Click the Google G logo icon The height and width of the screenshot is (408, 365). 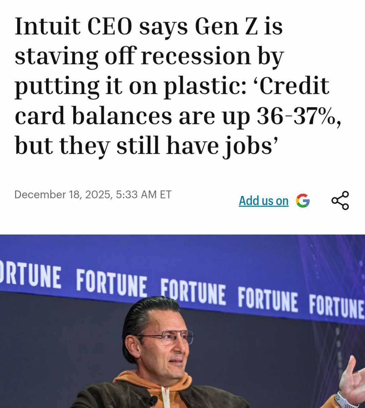click(303, 201)
